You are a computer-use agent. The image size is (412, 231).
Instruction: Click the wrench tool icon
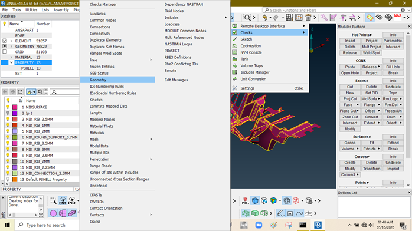click(323, 18)
